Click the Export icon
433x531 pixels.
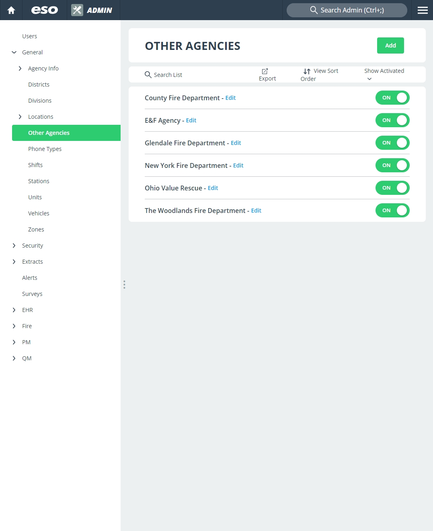(265, 71)
